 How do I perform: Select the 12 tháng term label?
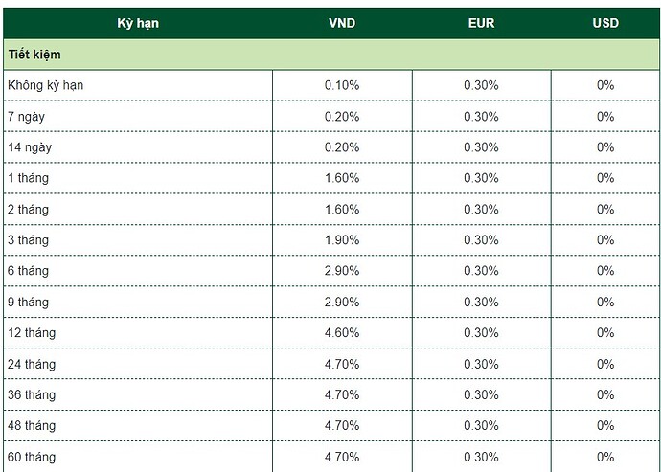click(x=32, y=333)
